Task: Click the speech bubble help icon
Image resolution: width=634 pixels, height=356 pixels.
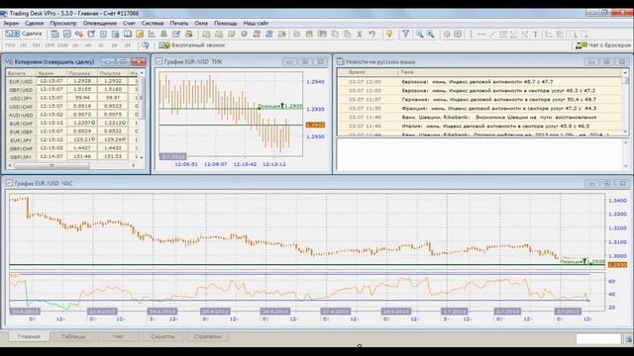Action: tap(146, 45)
